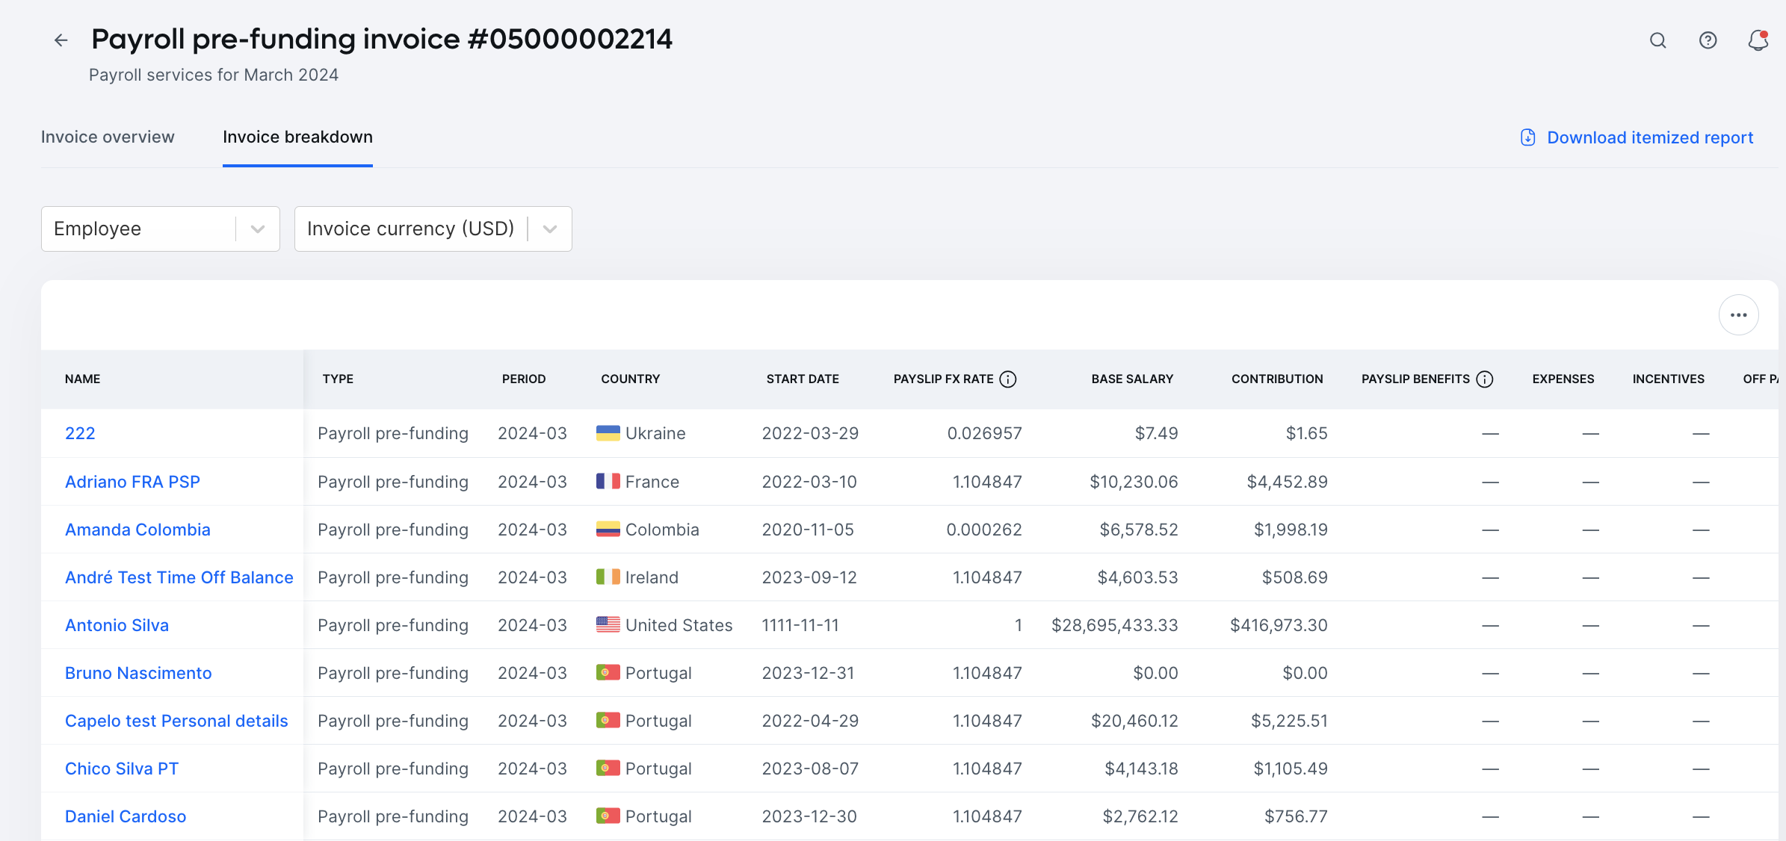Expand the Invoice currency (USD) dropdown
Image resolution: width=1786 pixels, height=841 pixels.
(549, 229)
